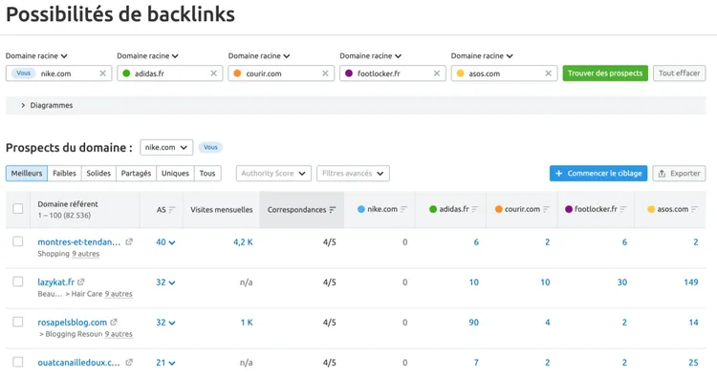Switch to the Faibles tab
Image resolution: width=717 pixels, height=377 pixels.
tap(64, 174)
